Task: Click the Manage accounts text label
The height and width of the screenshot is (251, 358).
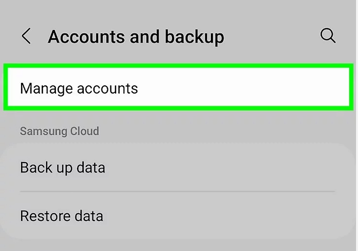Action: point(79,89)
